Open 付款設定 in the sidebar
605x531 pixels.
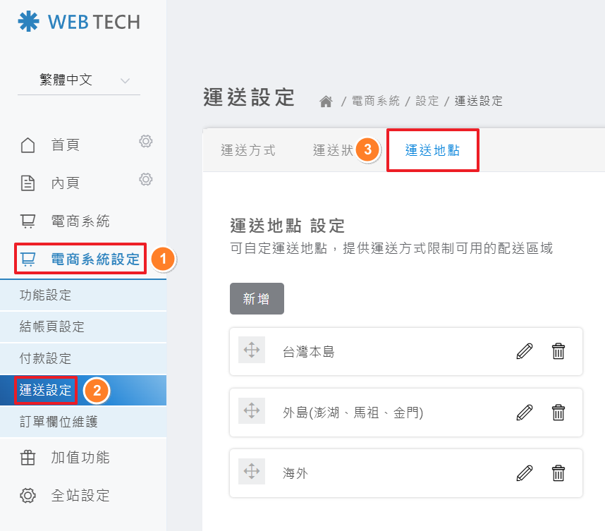click(x=45, y=359)
